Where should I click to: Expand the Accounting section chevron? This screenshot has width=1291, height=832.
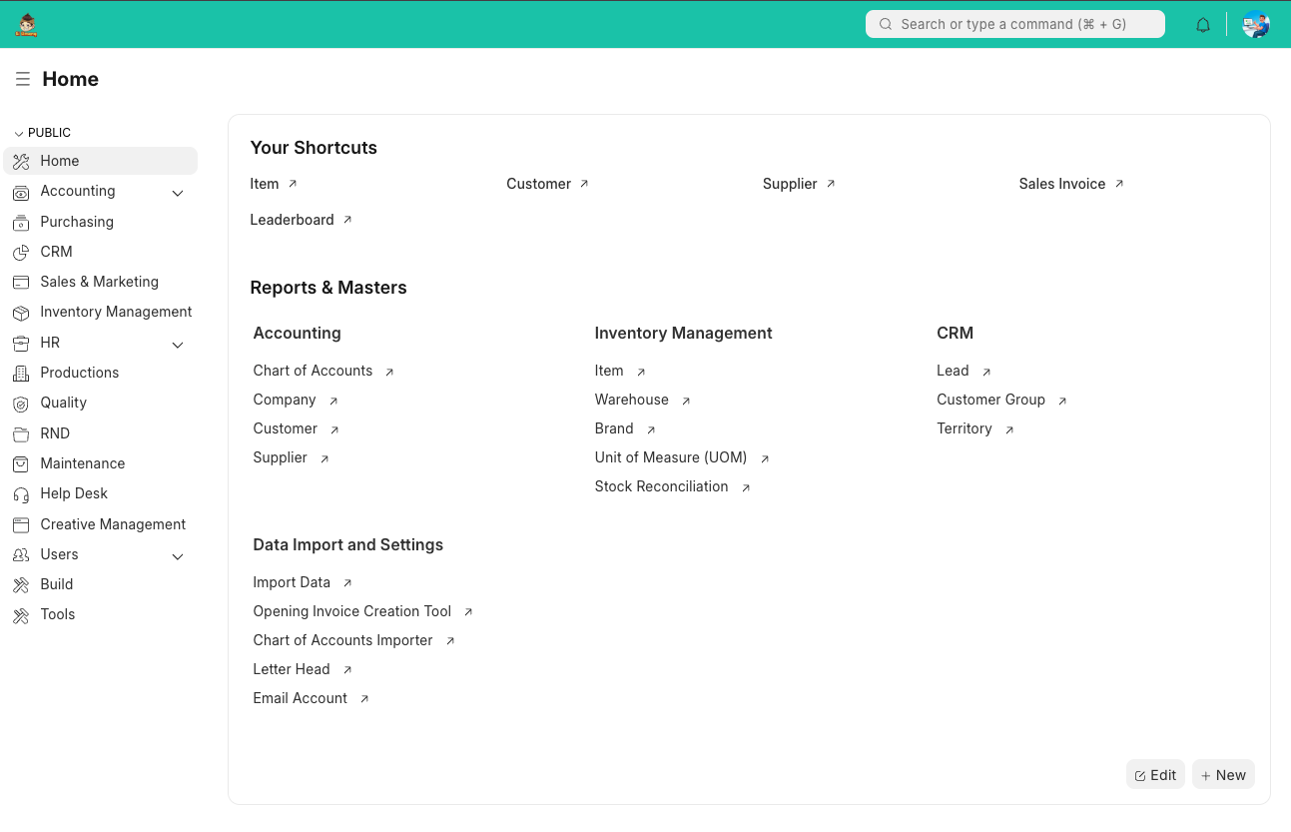tap(177, 193)
